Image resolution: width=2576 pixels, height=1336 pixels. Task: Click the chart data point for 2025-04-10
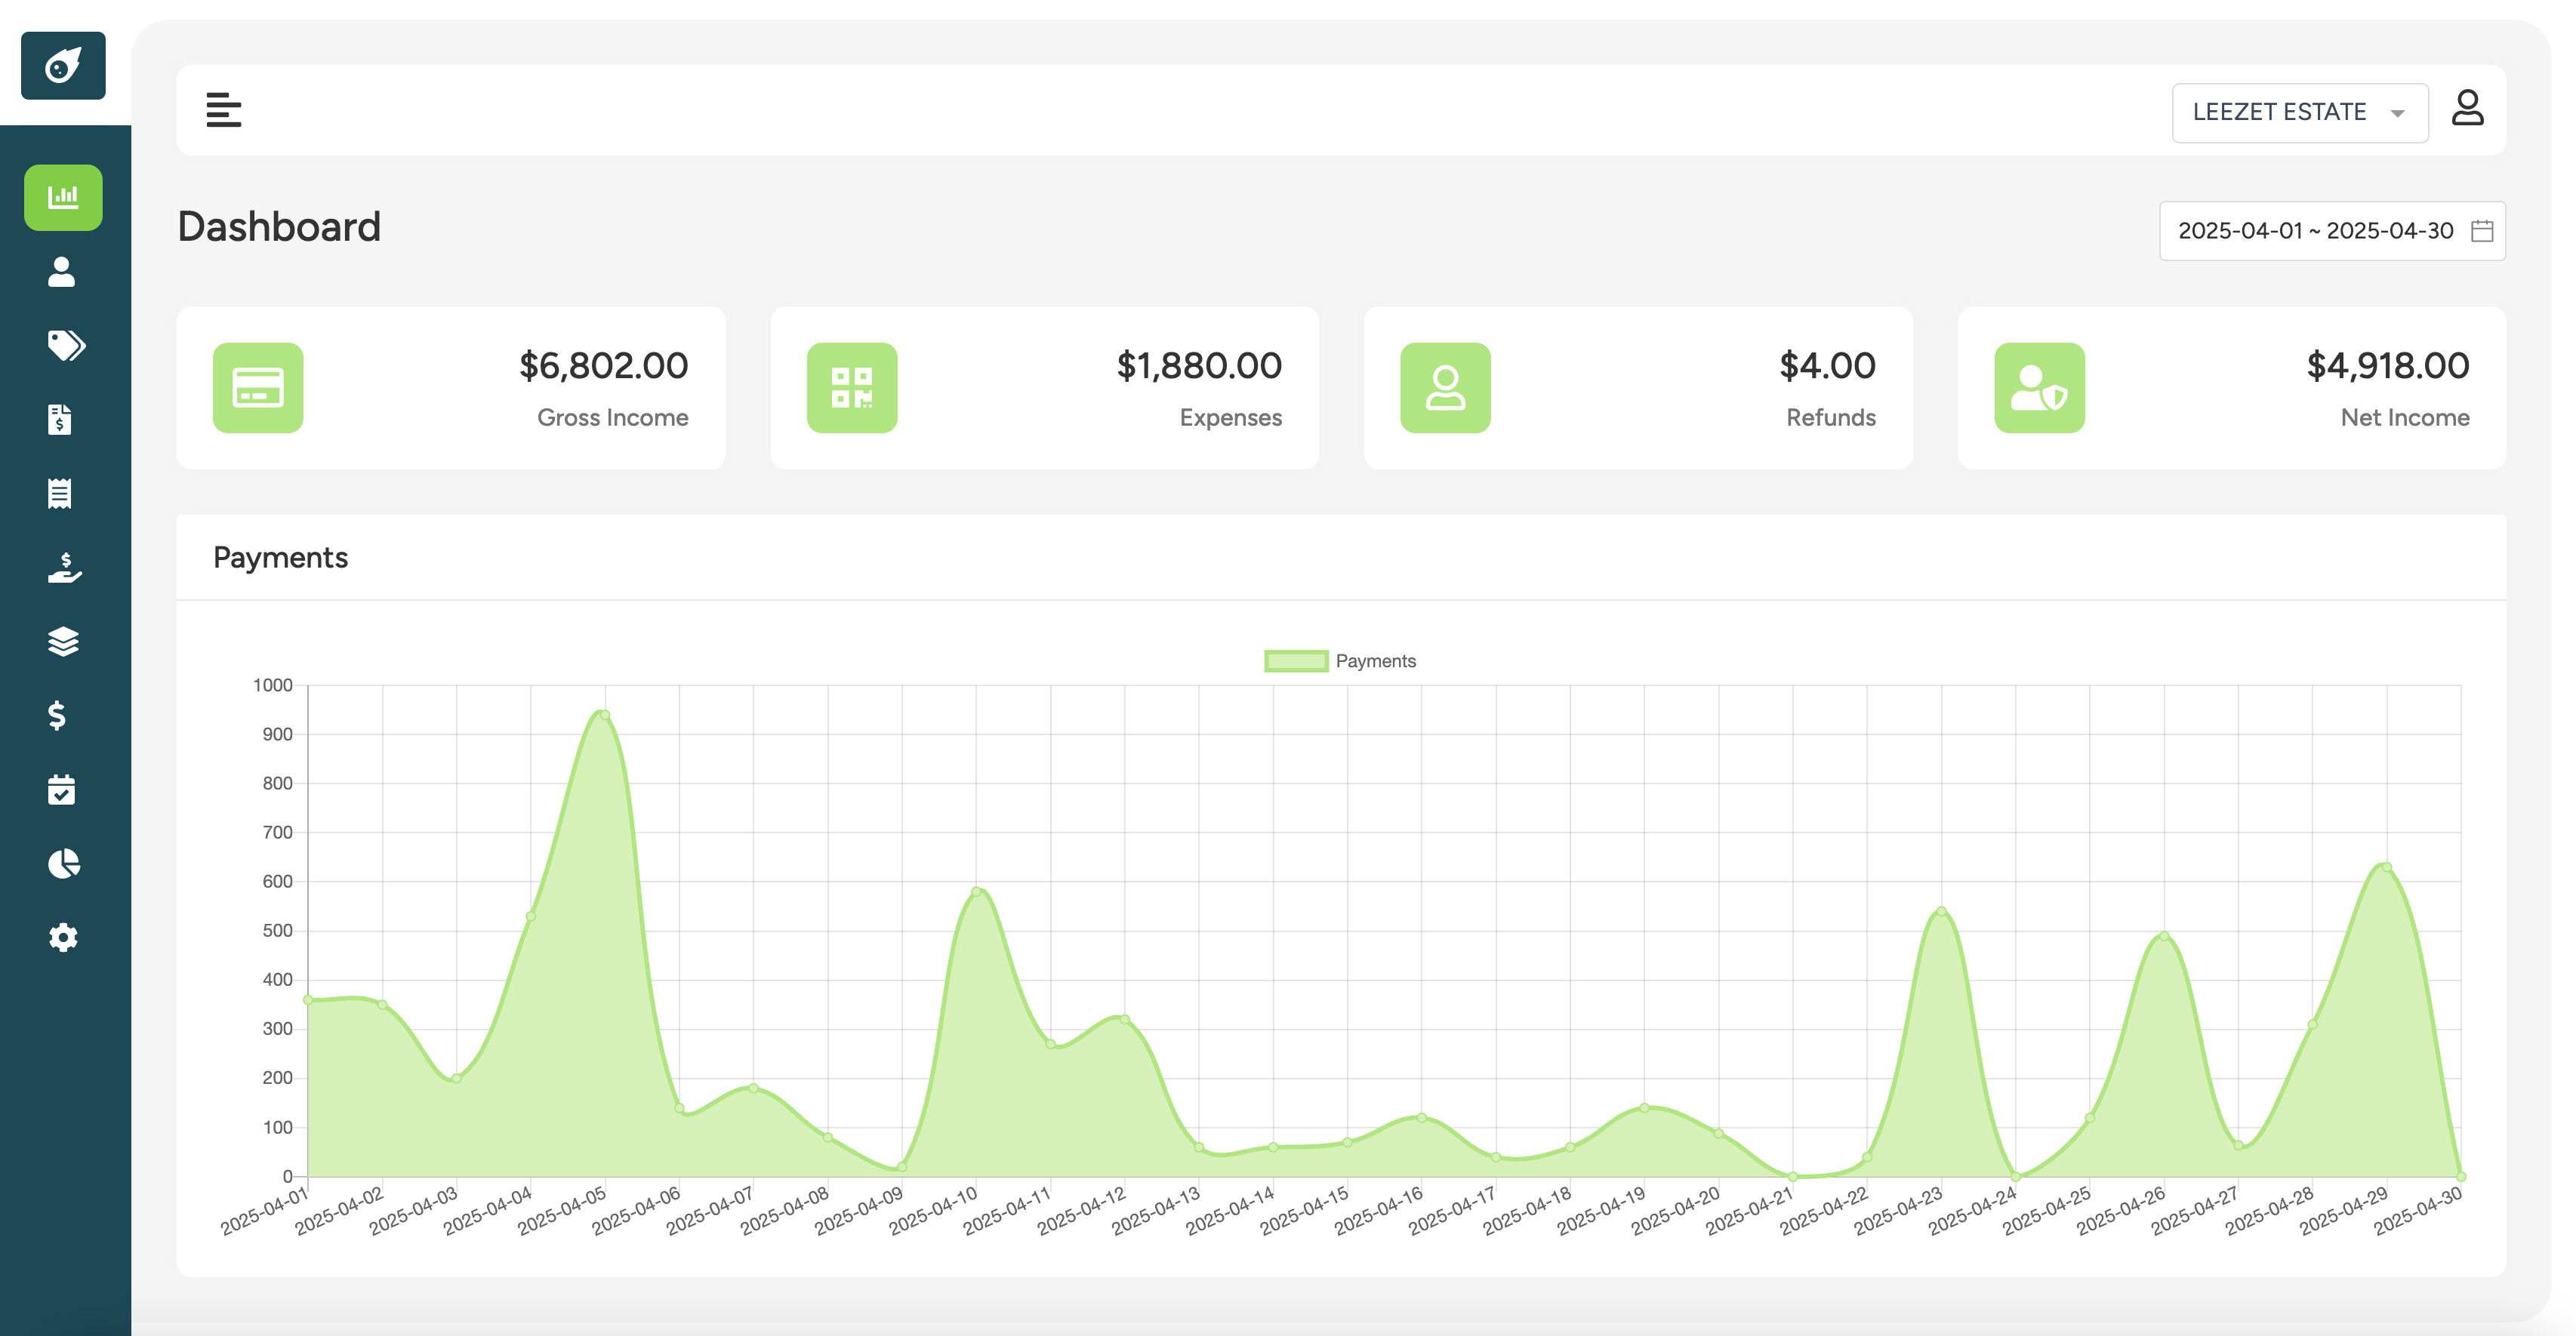pyautogui.click(x=976, y=892)
